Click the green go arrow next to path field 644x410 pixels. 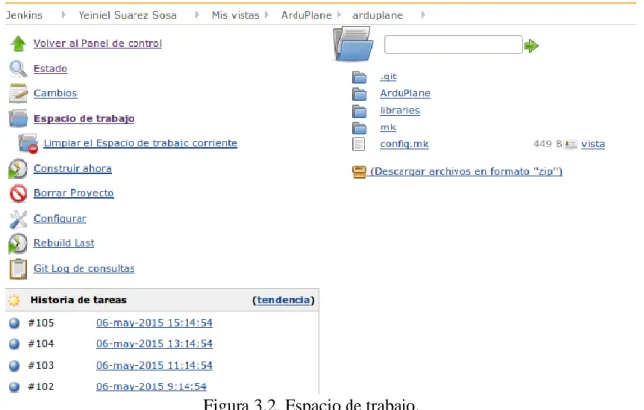531,45
